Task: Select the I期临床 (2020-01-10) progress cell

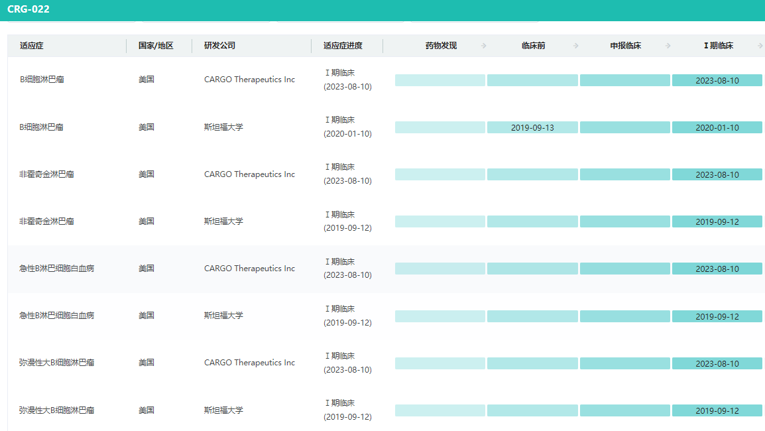Action: pyautogui.click(x=347, y=127)
